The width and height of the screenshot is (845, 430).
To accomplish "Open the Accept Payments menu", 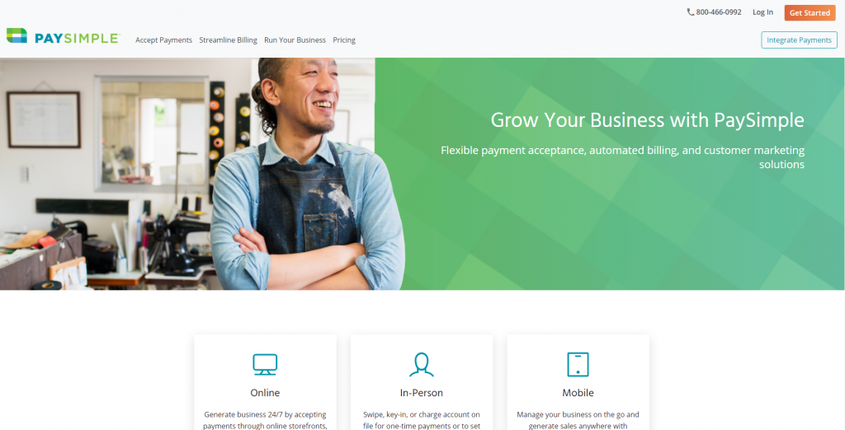I will click(x=164, y=40).
